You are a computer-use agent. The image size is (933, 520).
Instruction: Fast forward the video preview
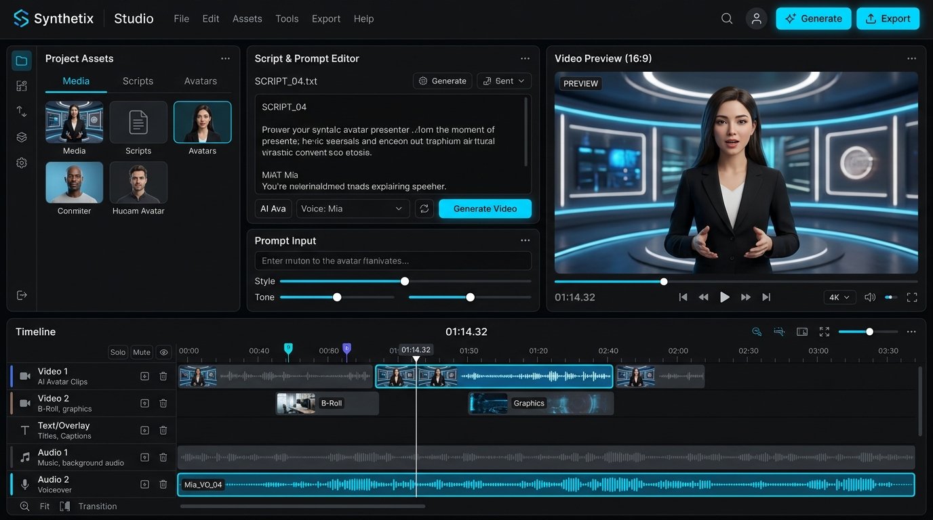coord(746,297)
